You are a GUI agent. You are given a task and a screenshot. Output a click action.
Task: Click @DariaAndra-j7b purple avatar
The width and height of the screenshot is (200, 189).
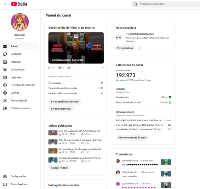[x=118, y=184]
